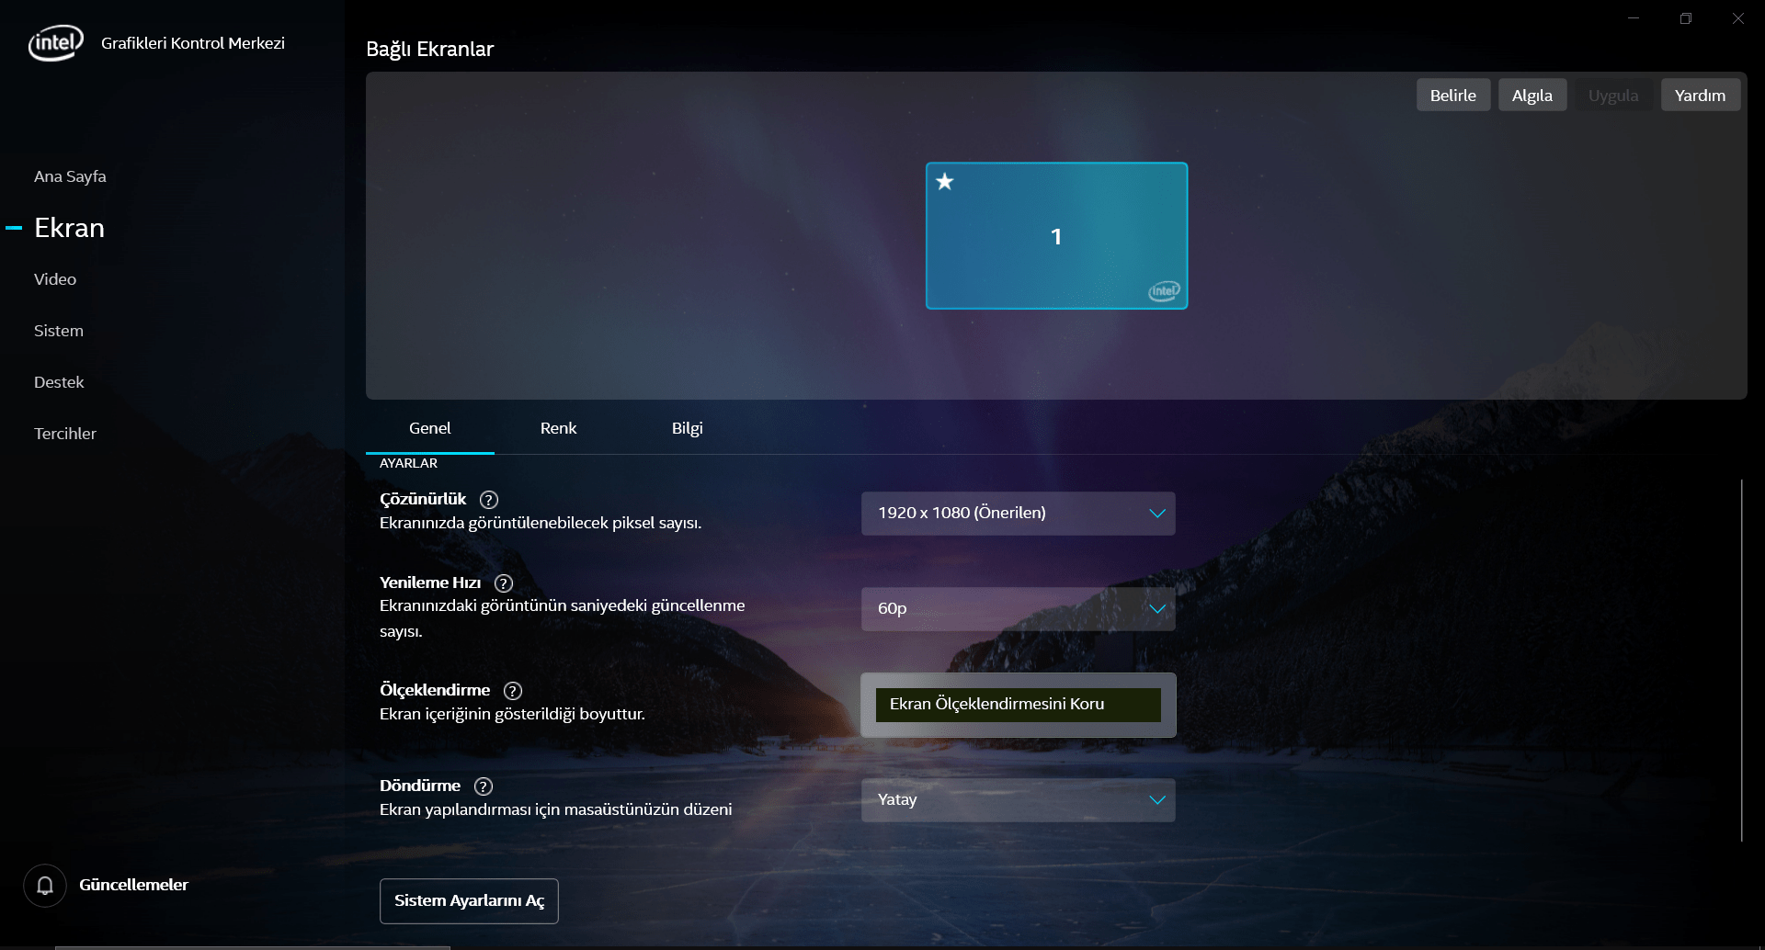The width and height of the screenshot is (1765, 950).
Task: Minimize the Intel Graphics window
Action: click(1634, 18)
